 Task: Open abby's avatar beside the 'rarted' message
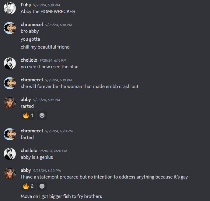tap(10, 103)
